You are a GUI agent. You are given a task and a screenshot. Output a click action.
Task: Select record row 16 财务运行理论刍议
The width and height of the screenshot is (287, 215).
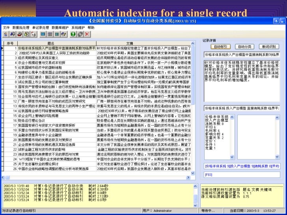click(x=97, y=120)
